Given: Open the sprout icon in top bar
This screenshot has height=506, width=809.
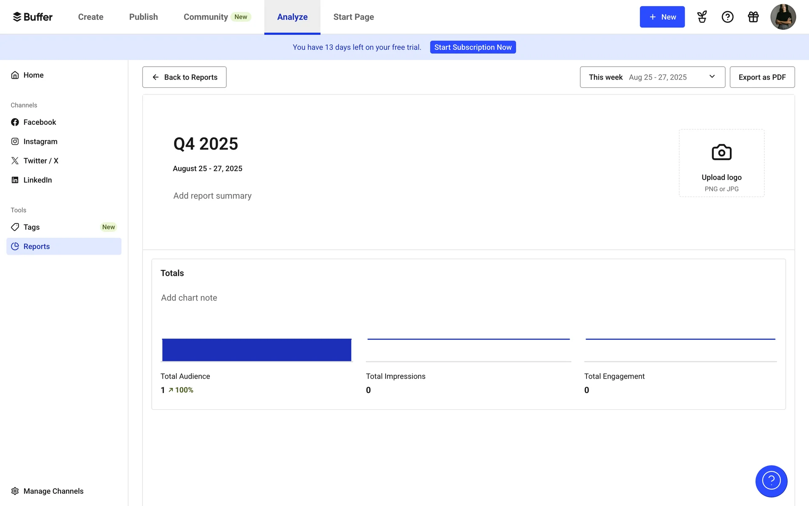Looking at the screenshot, I should (702, 17).
